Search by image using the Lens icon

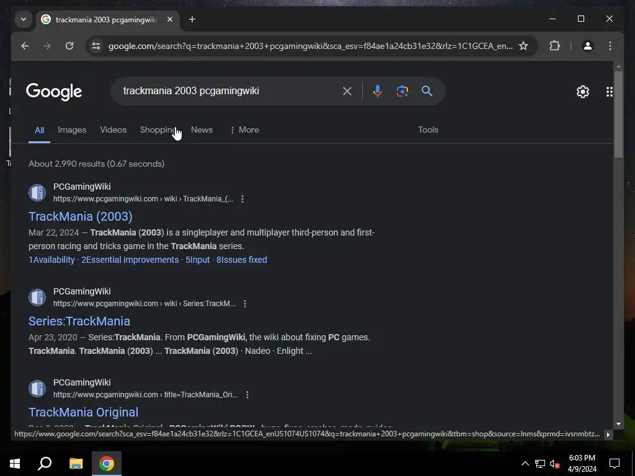pos(402,91)
